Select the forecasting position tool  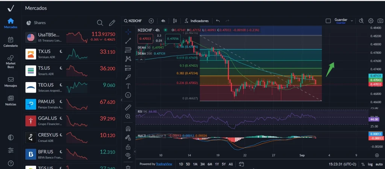point(128,68)
